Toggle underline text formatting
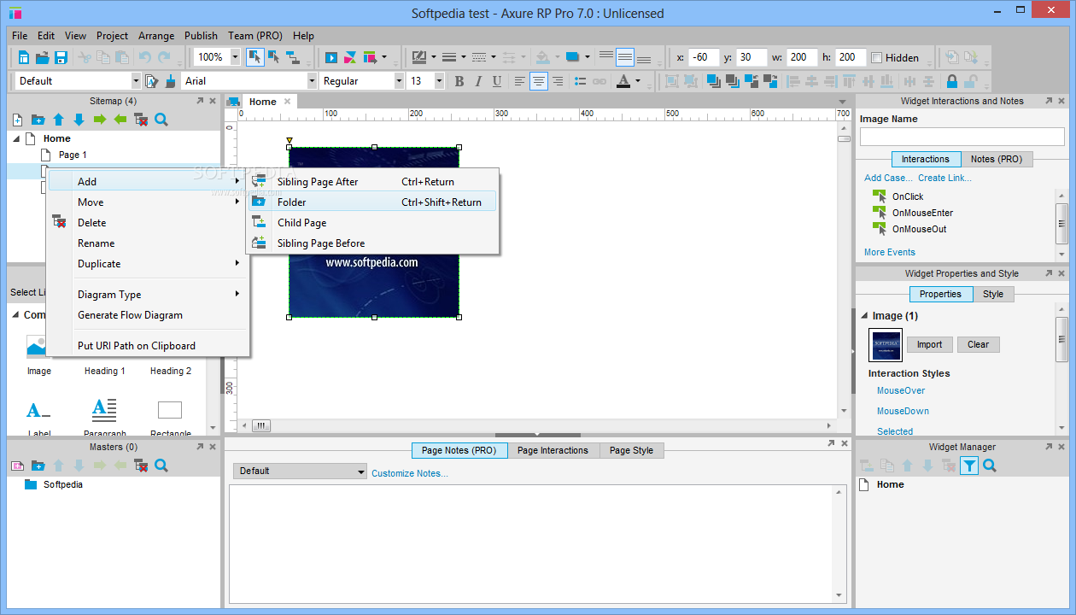This screenshot has width=1076, height=615. [496, 81]
